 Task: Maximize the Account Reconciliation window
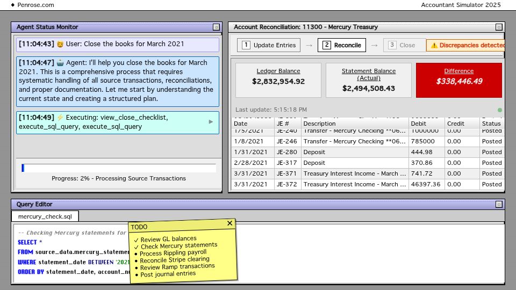(499, 27)
